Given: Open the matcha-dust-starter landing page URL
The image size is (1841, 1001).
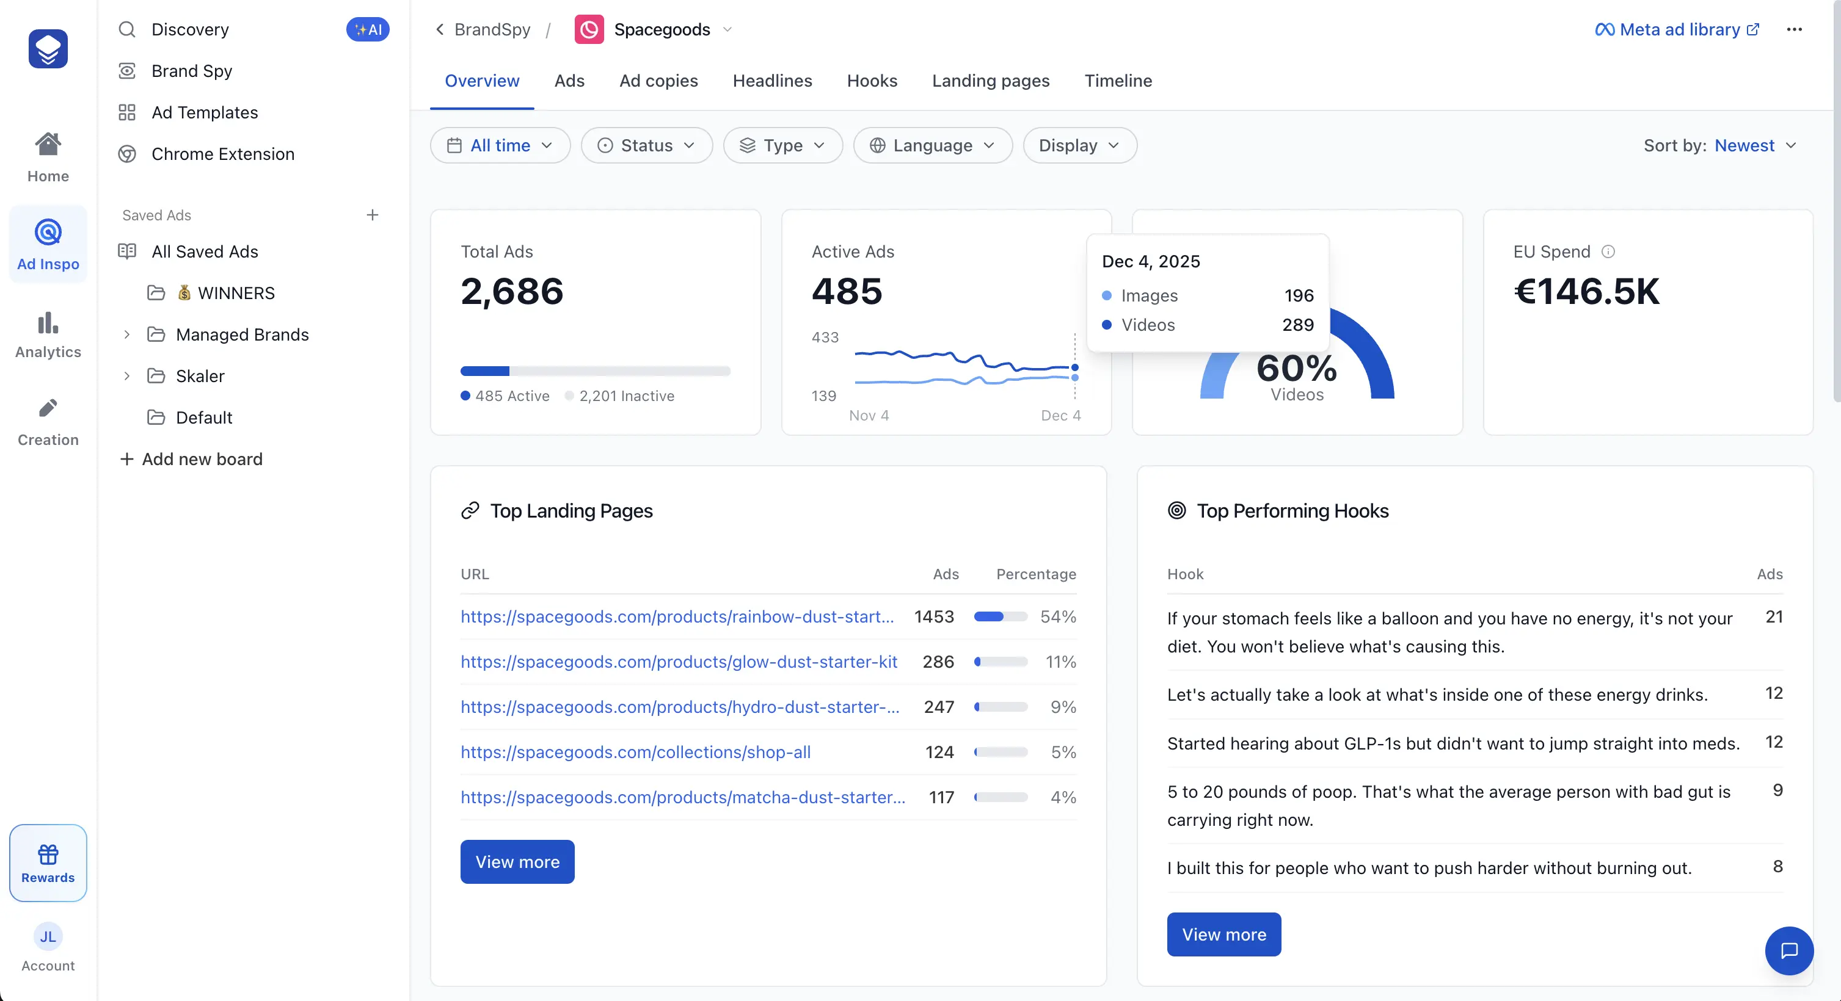Looking at the screenshot, I should (682, 797).
